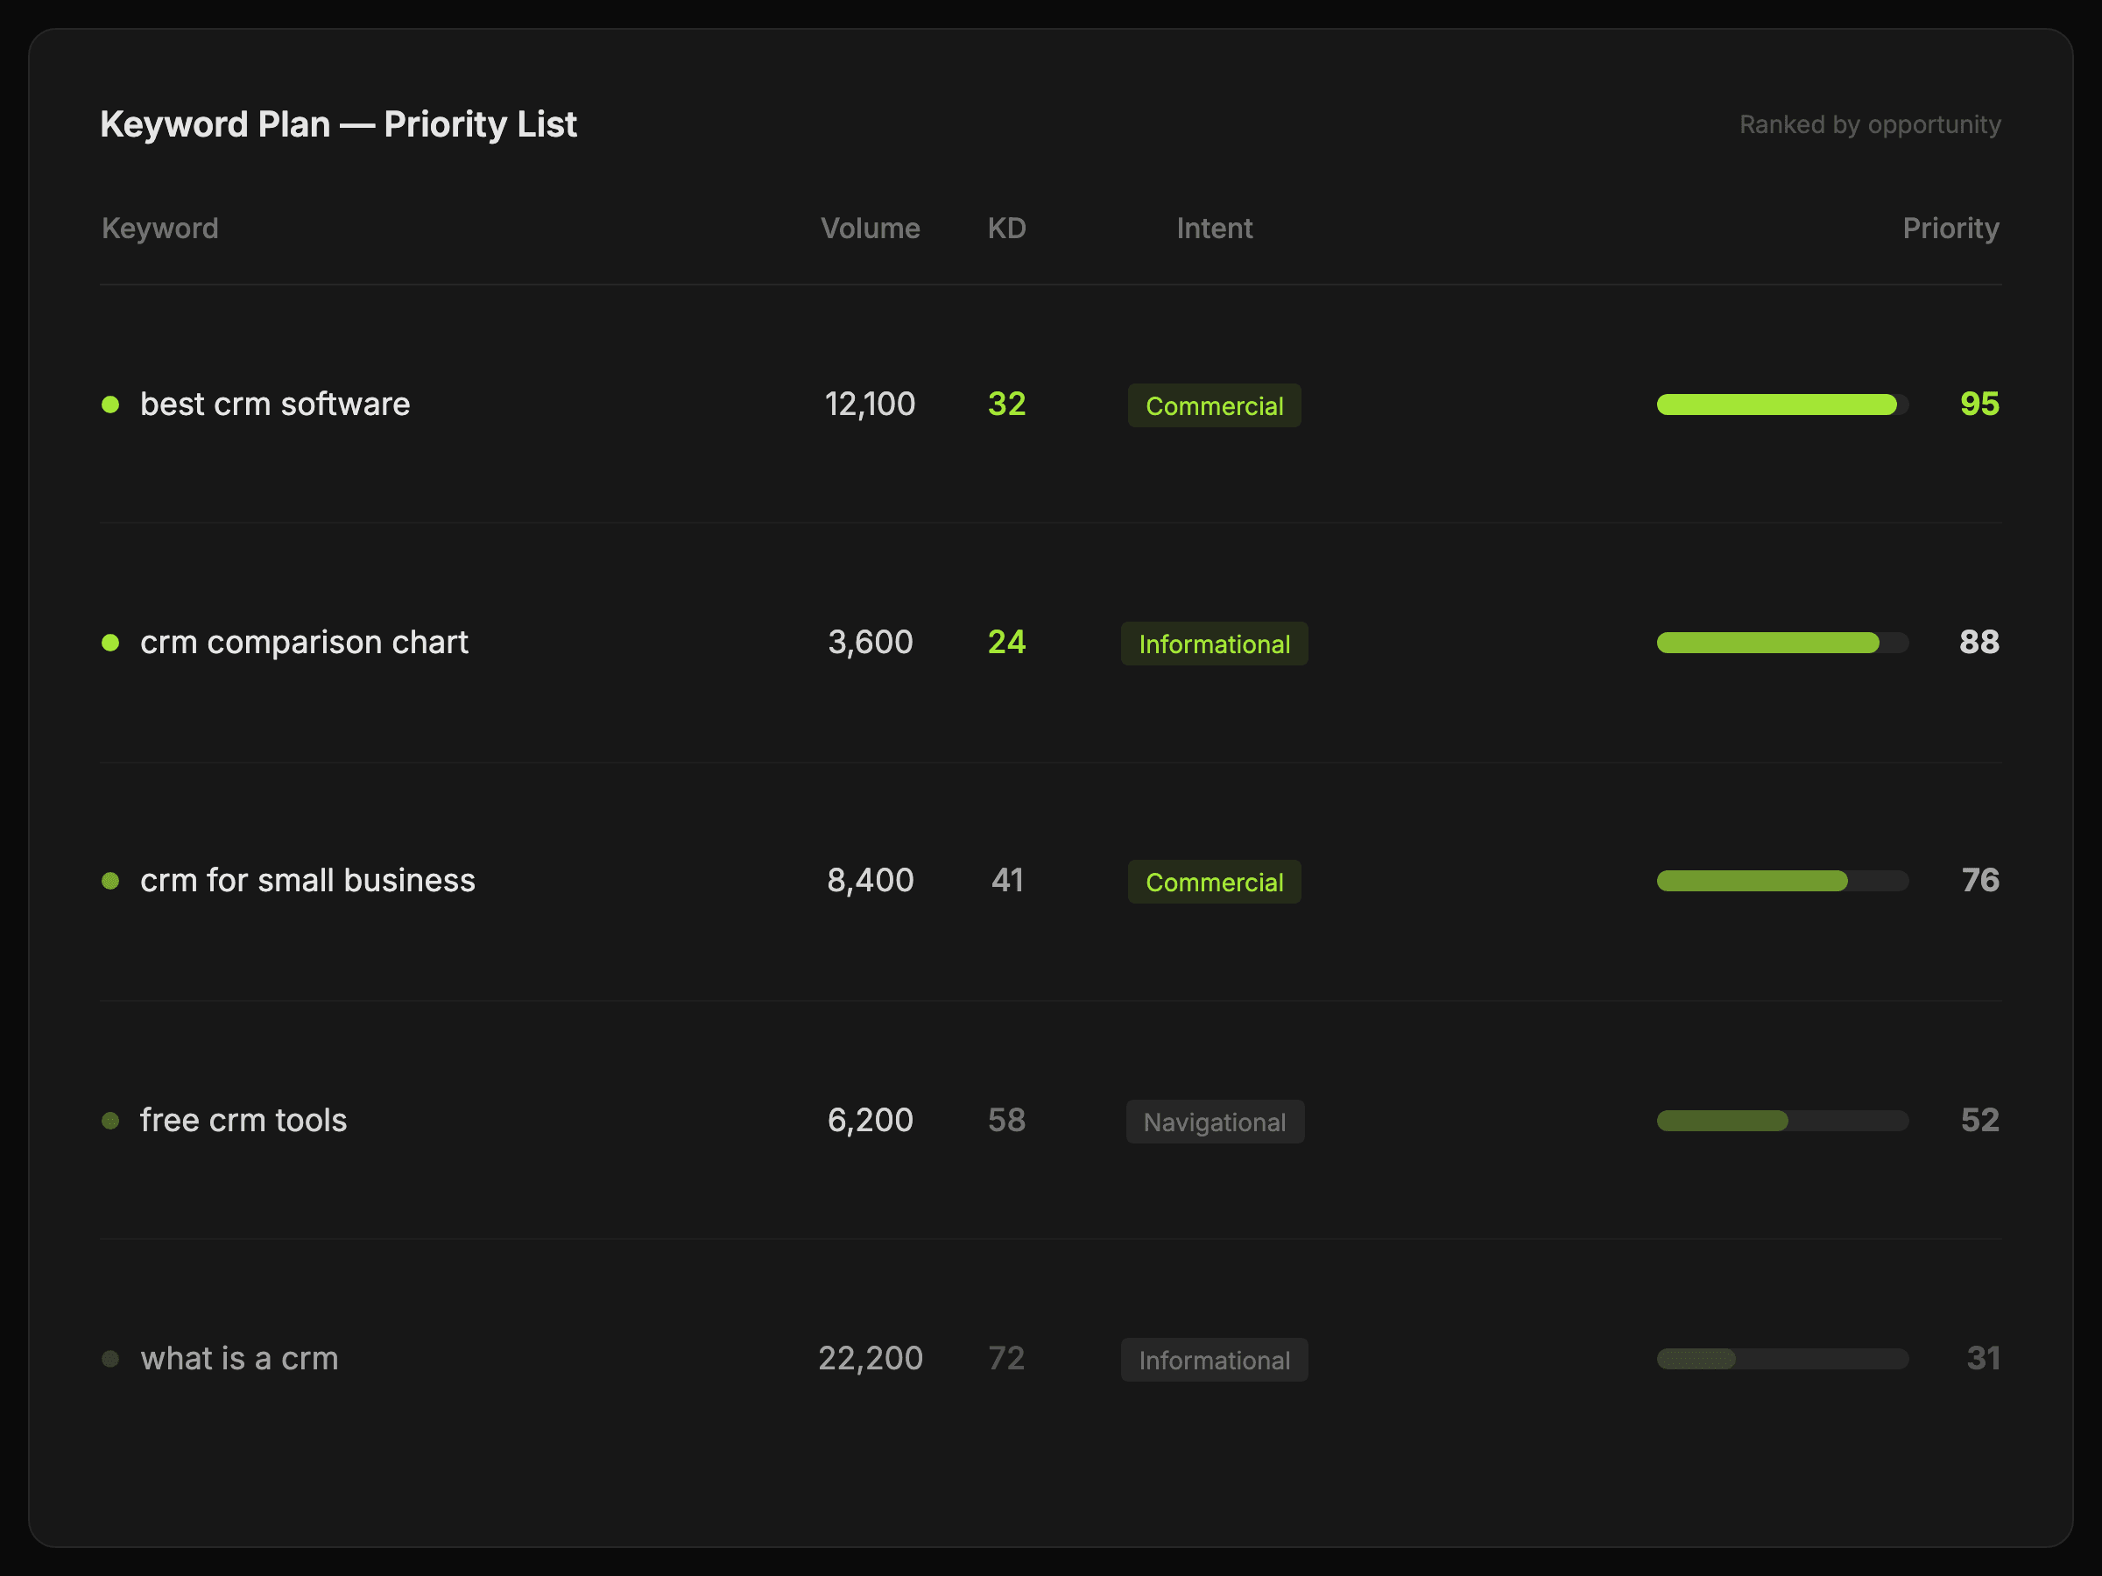
Task: Click the faded dot next to what is a crm
Action: (110, 1360)
